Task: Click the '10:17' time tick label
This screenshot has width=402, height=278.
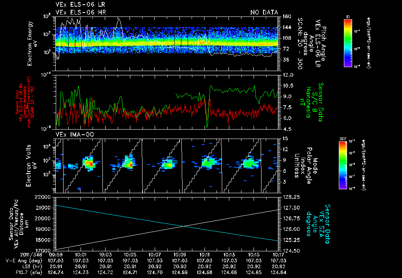Action: (278, 255)
